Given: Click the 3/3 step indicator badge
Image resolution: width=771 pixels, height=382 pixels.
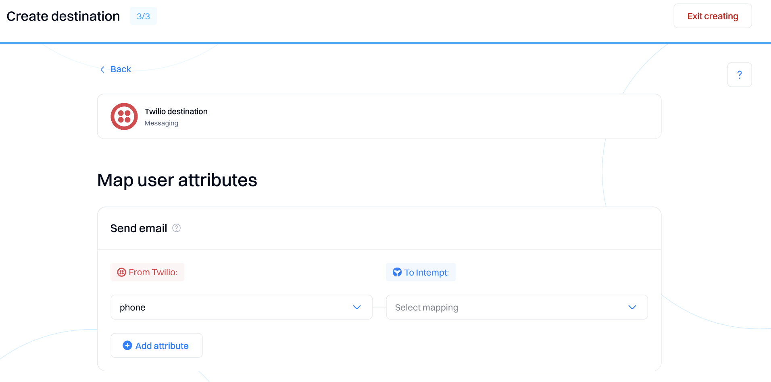Looking at the screenshot, I should click(x=143, y=16).
